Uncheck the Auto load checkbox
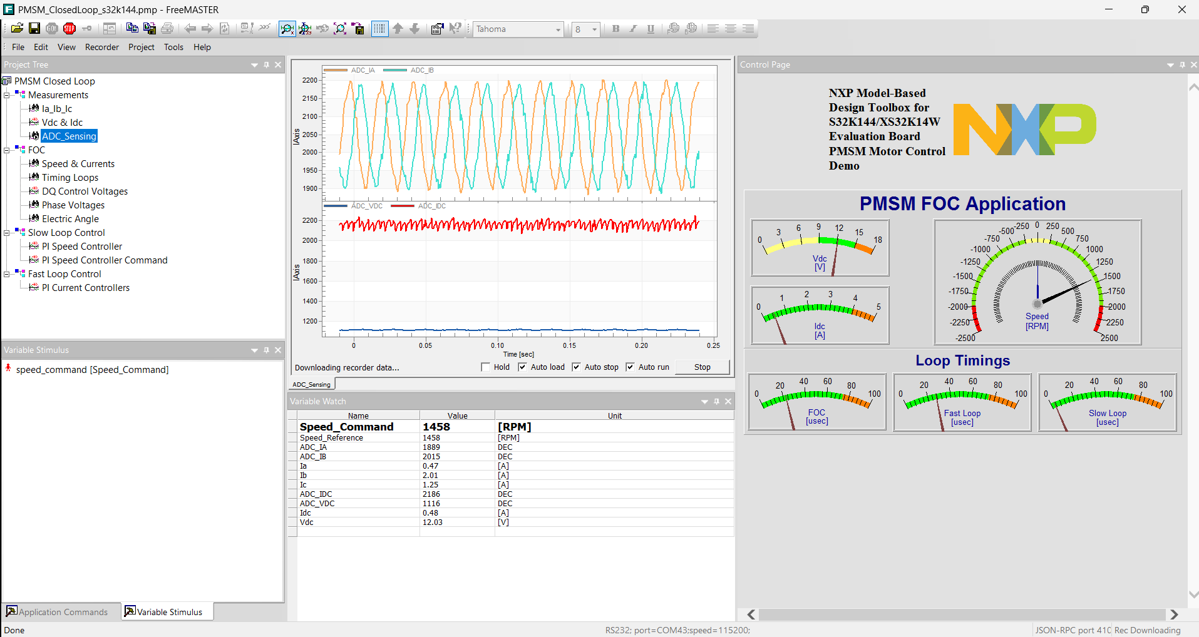 (522, 367)
